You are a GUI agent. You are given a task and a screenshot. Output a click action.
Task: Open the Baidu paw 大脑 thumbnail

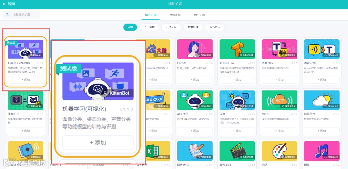[x=158, y=49]
